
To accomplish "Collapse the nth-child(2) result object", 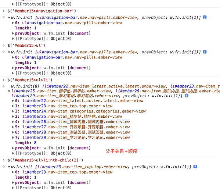I will click(x=9, y=167).
